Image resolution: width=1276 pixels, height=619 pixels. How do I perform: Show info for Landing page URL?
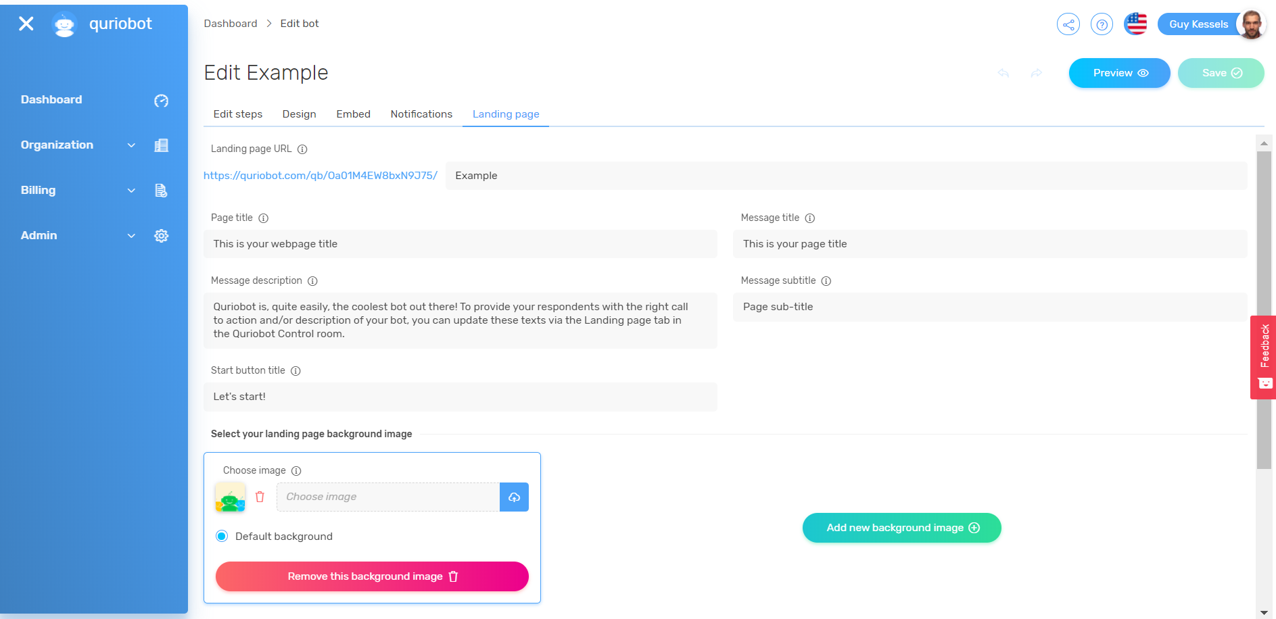pos(302,149)
